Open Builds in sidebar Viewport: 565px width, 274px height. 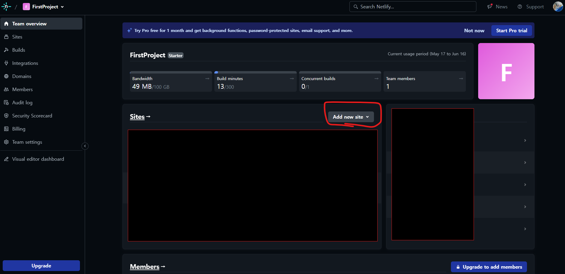pyautogui.click(x=41, y=50)
